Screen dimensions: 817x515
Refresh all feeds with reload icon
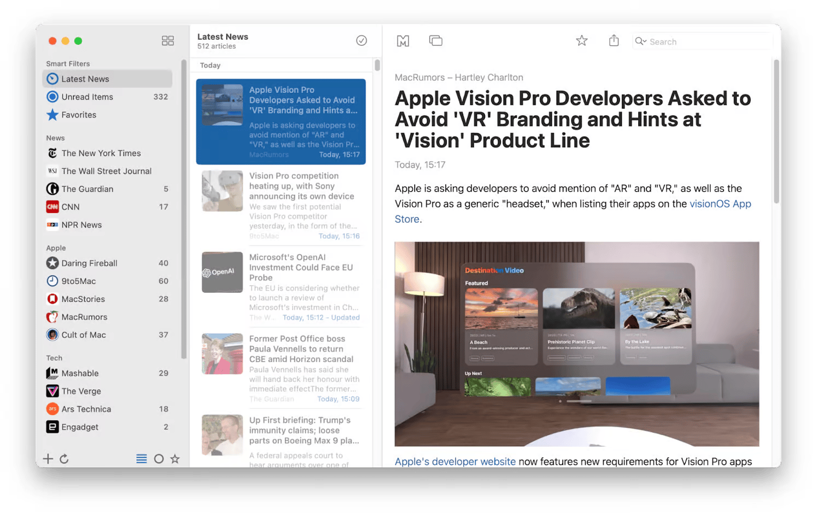click(x=64, y=459)
